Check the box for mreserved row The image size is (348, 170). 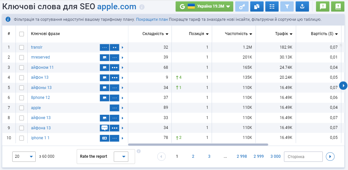click(21, 57)
